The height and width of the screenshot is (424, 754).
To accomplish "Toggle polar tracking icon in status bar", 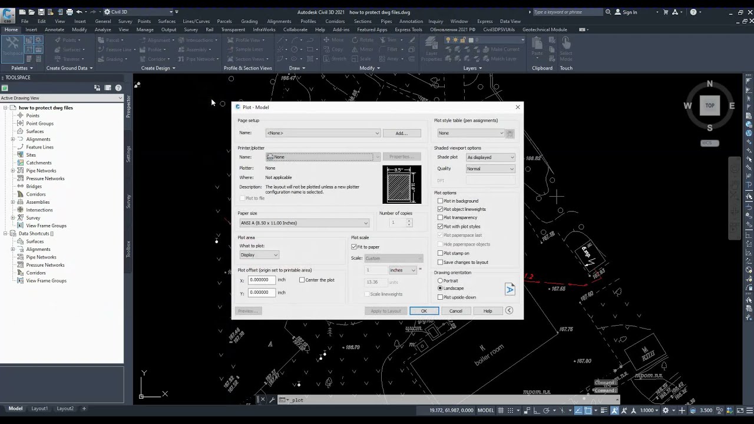I will pyautogui.click(x=546, y=410).
